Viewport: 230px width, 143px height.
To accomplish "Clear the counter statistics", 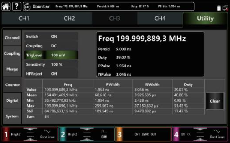I will point(215,101).
